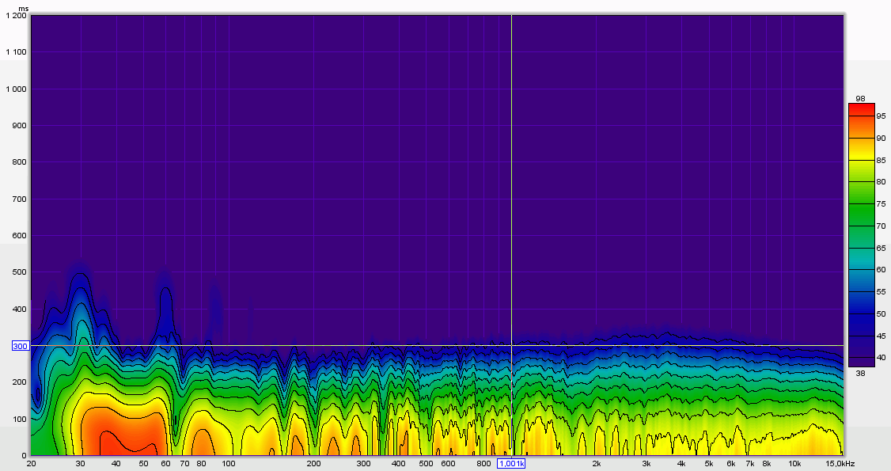Click the 98 maximum value above the color scale

859,98
